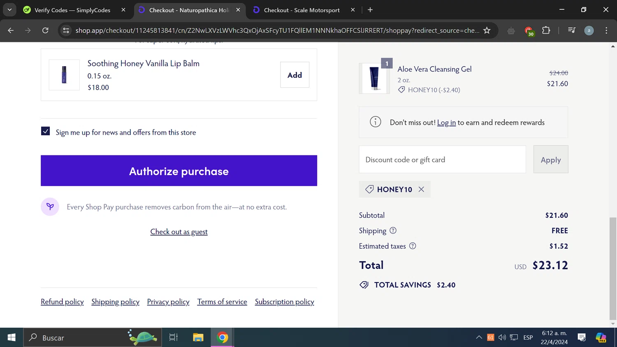Image resolution: width=617 pixels, height=347 pixels.
Task: Click the Total Savings tag icon
Action: [364, 285]
